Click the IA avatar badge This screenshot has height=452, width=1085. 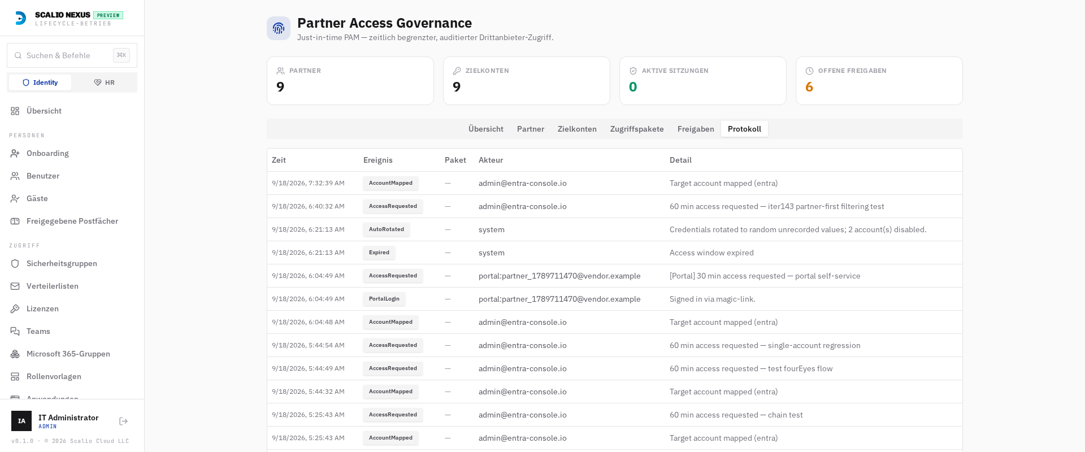coord(21,421)
